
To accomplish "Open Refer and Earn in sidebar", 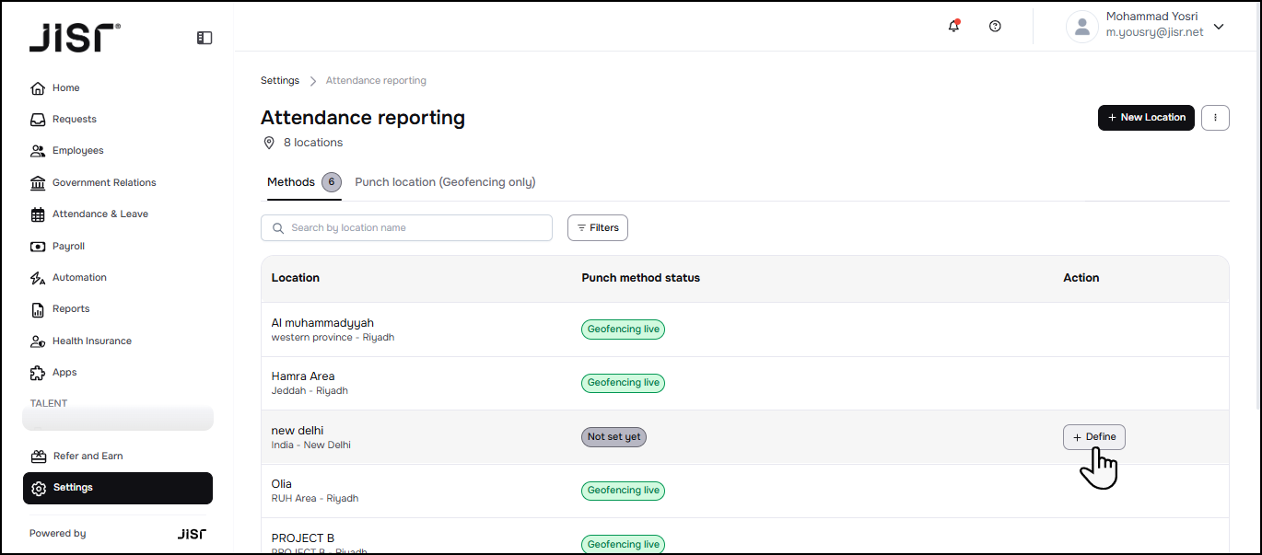I will pyautogui.click(x=88, y=457).
